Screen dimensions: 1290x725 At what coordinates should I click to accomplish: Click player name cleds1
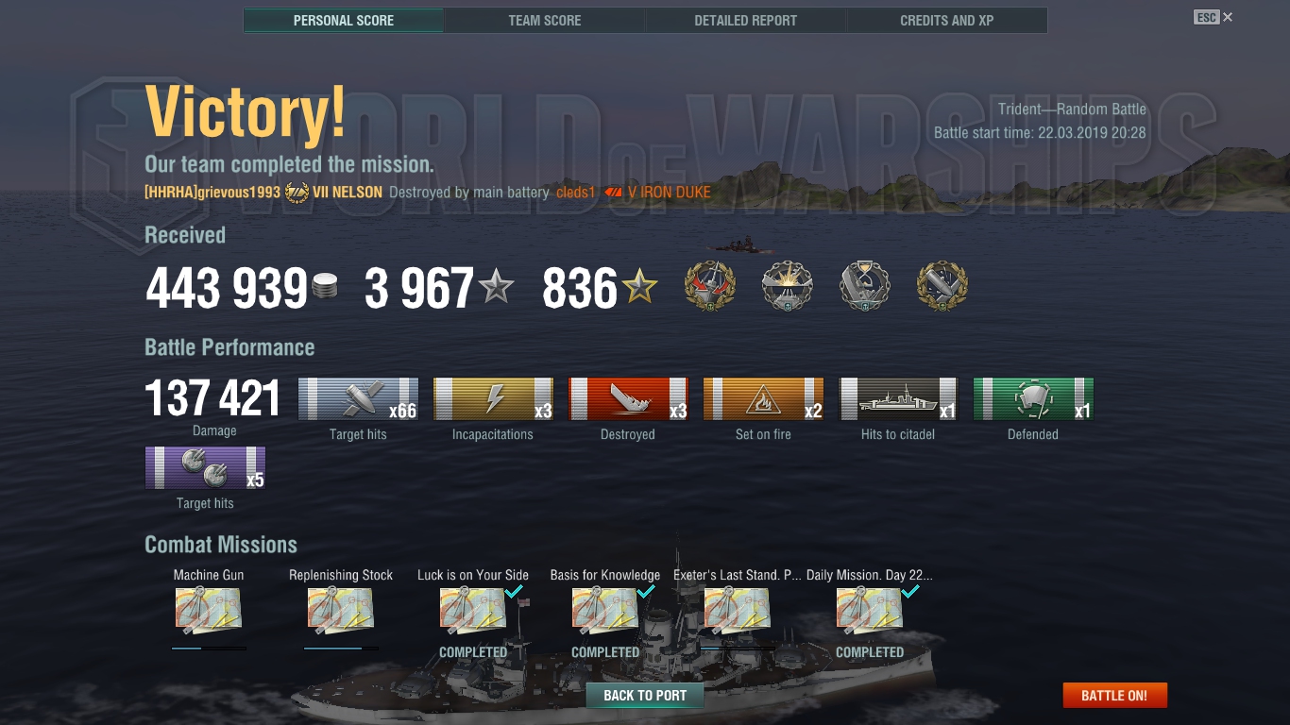(x=576, y=193)
